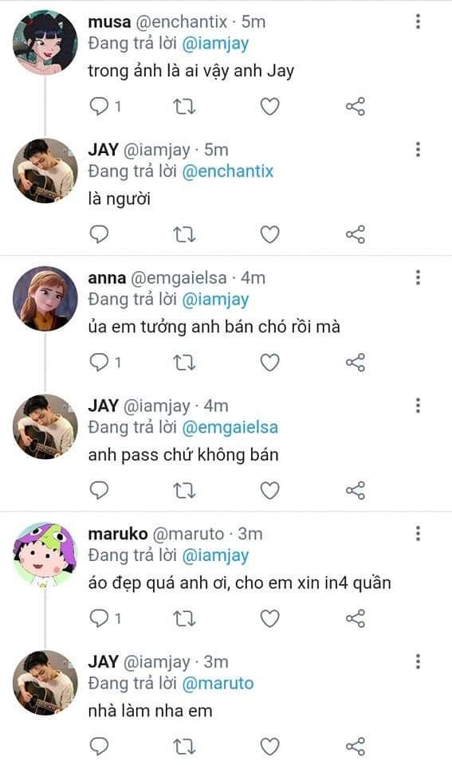The image size is (452, 765).
Task: Like JAY's reply "nhà làm nha em"
Action: click(269, 747)
